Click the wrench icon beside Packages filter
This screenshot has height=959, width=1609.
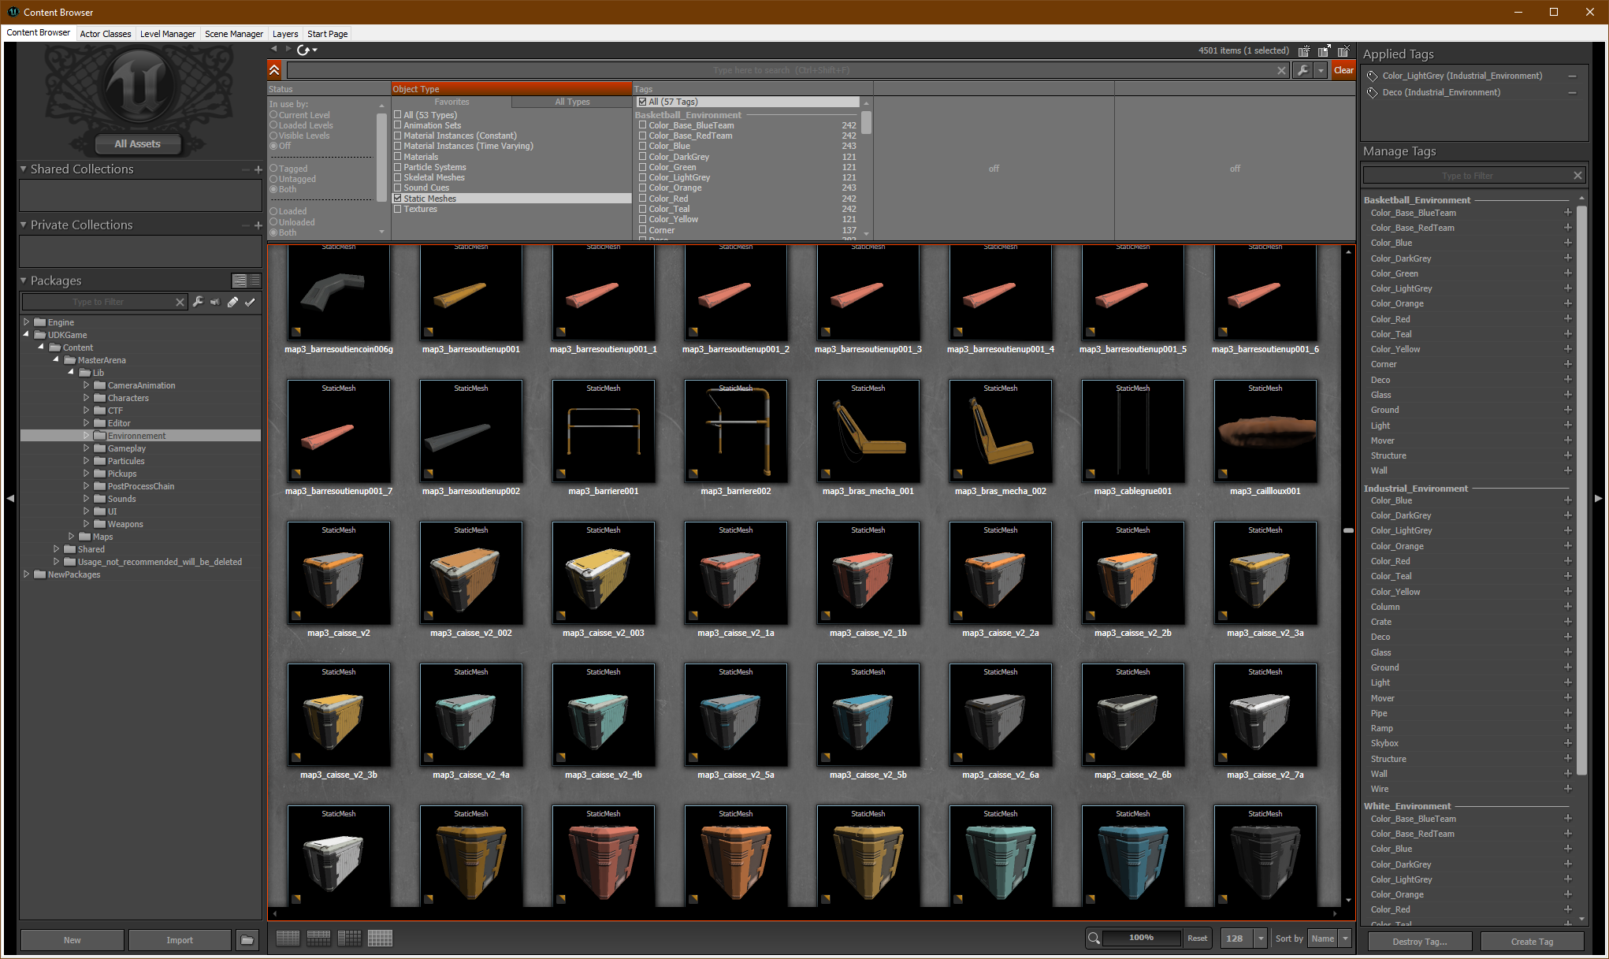pos(198,302)
